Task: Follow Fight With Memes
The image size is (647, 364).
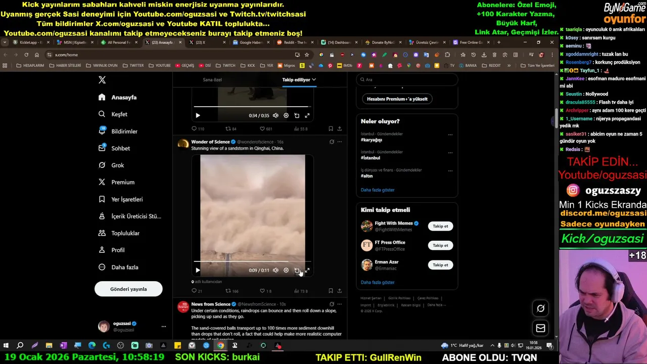Action: [x=440, y=226]
